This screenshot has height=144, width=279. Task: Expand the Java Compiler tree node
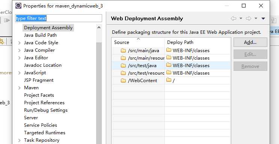coord(20,50)
